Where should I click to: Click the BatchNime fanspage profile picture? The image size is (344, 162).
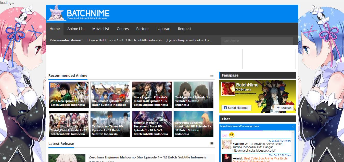[228, 89]
